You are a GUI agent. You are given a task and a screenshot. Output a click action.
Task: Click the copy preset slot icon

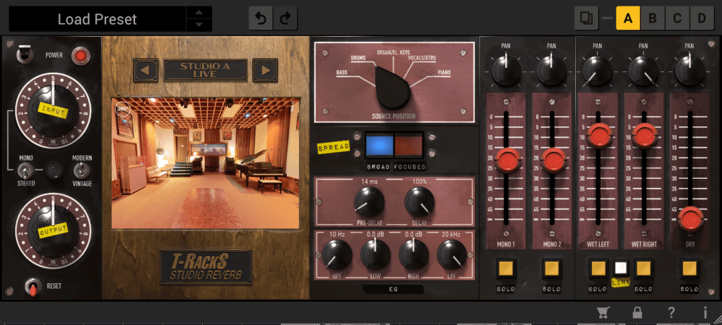pos(585,18)
